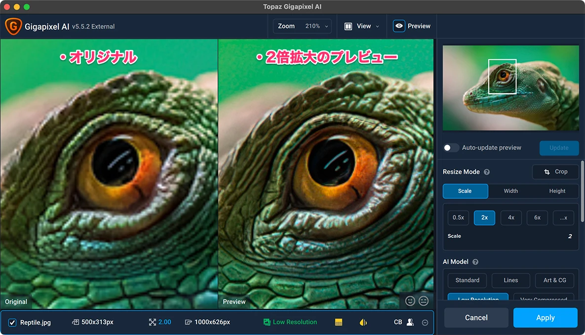
Task: Uncheck the Reptile.jpg file checkbox
Action: 12,323
